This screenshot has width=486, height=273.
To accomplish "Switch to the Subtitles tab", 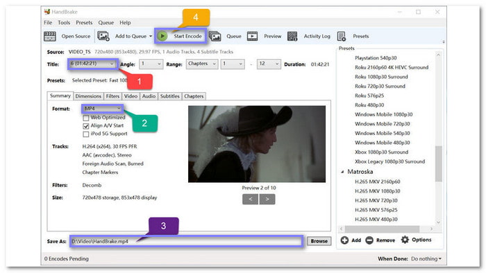I will (x=170, y=96).
